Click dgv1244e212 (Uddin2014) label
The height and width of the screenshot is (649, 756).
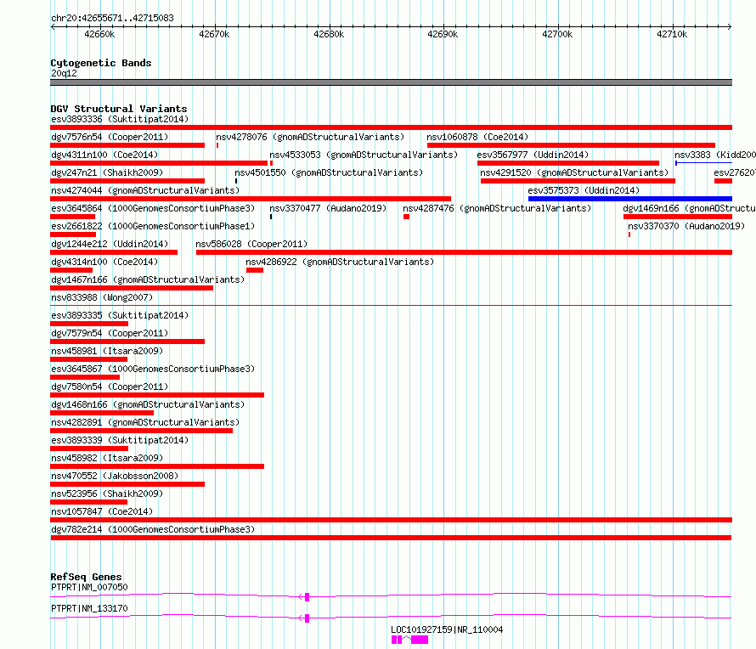click(x=110, y=244)
